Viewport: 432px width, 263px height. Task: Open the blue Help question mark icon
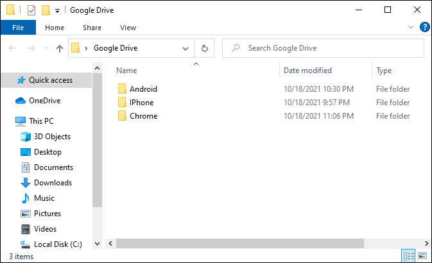424,27
